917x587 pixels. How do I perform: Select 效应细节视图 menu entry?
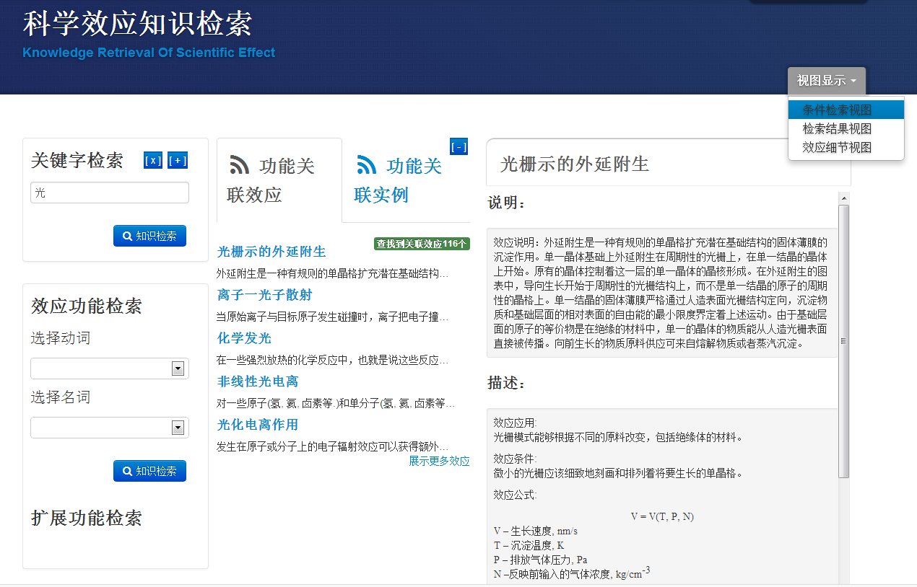837,148
